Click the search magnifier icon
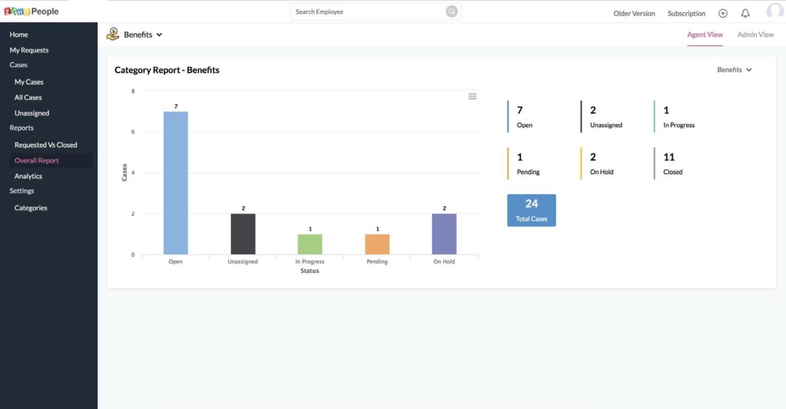This screenshot has height=409, width=786. 451,12
